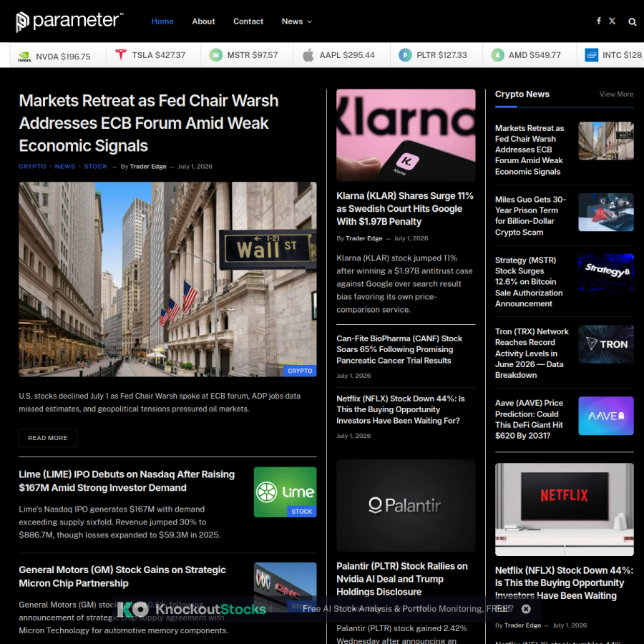Screen dimensions: 644x644
Task: Click Trader Edge author under main headline
Action: [148, 166]
